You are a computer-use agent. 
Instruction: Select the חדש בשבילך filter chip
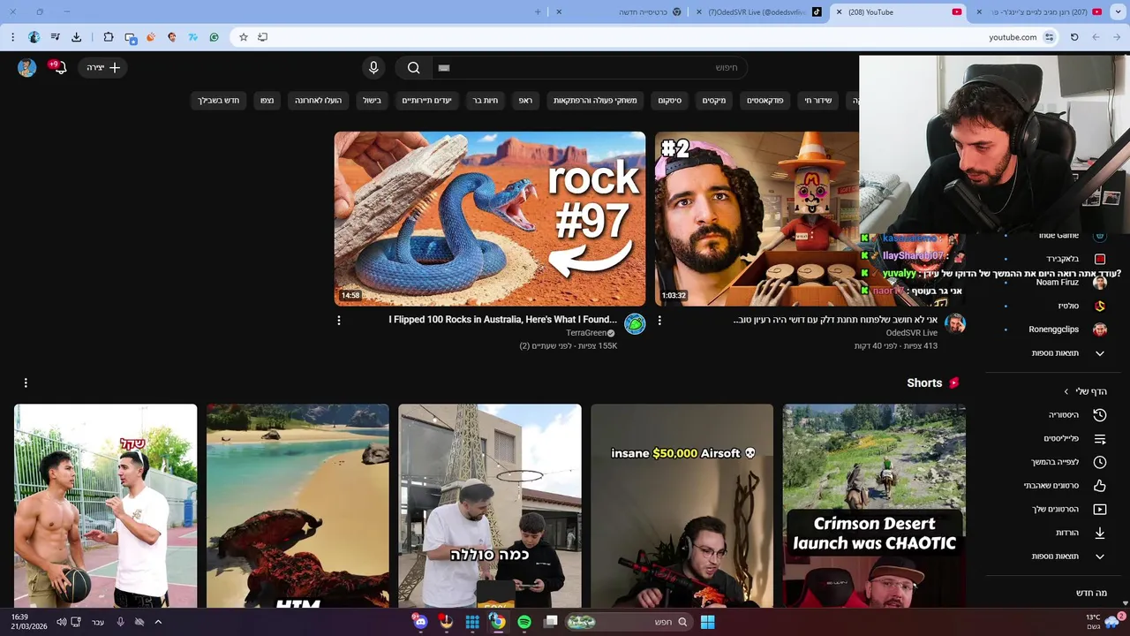(x=218, y=101)
